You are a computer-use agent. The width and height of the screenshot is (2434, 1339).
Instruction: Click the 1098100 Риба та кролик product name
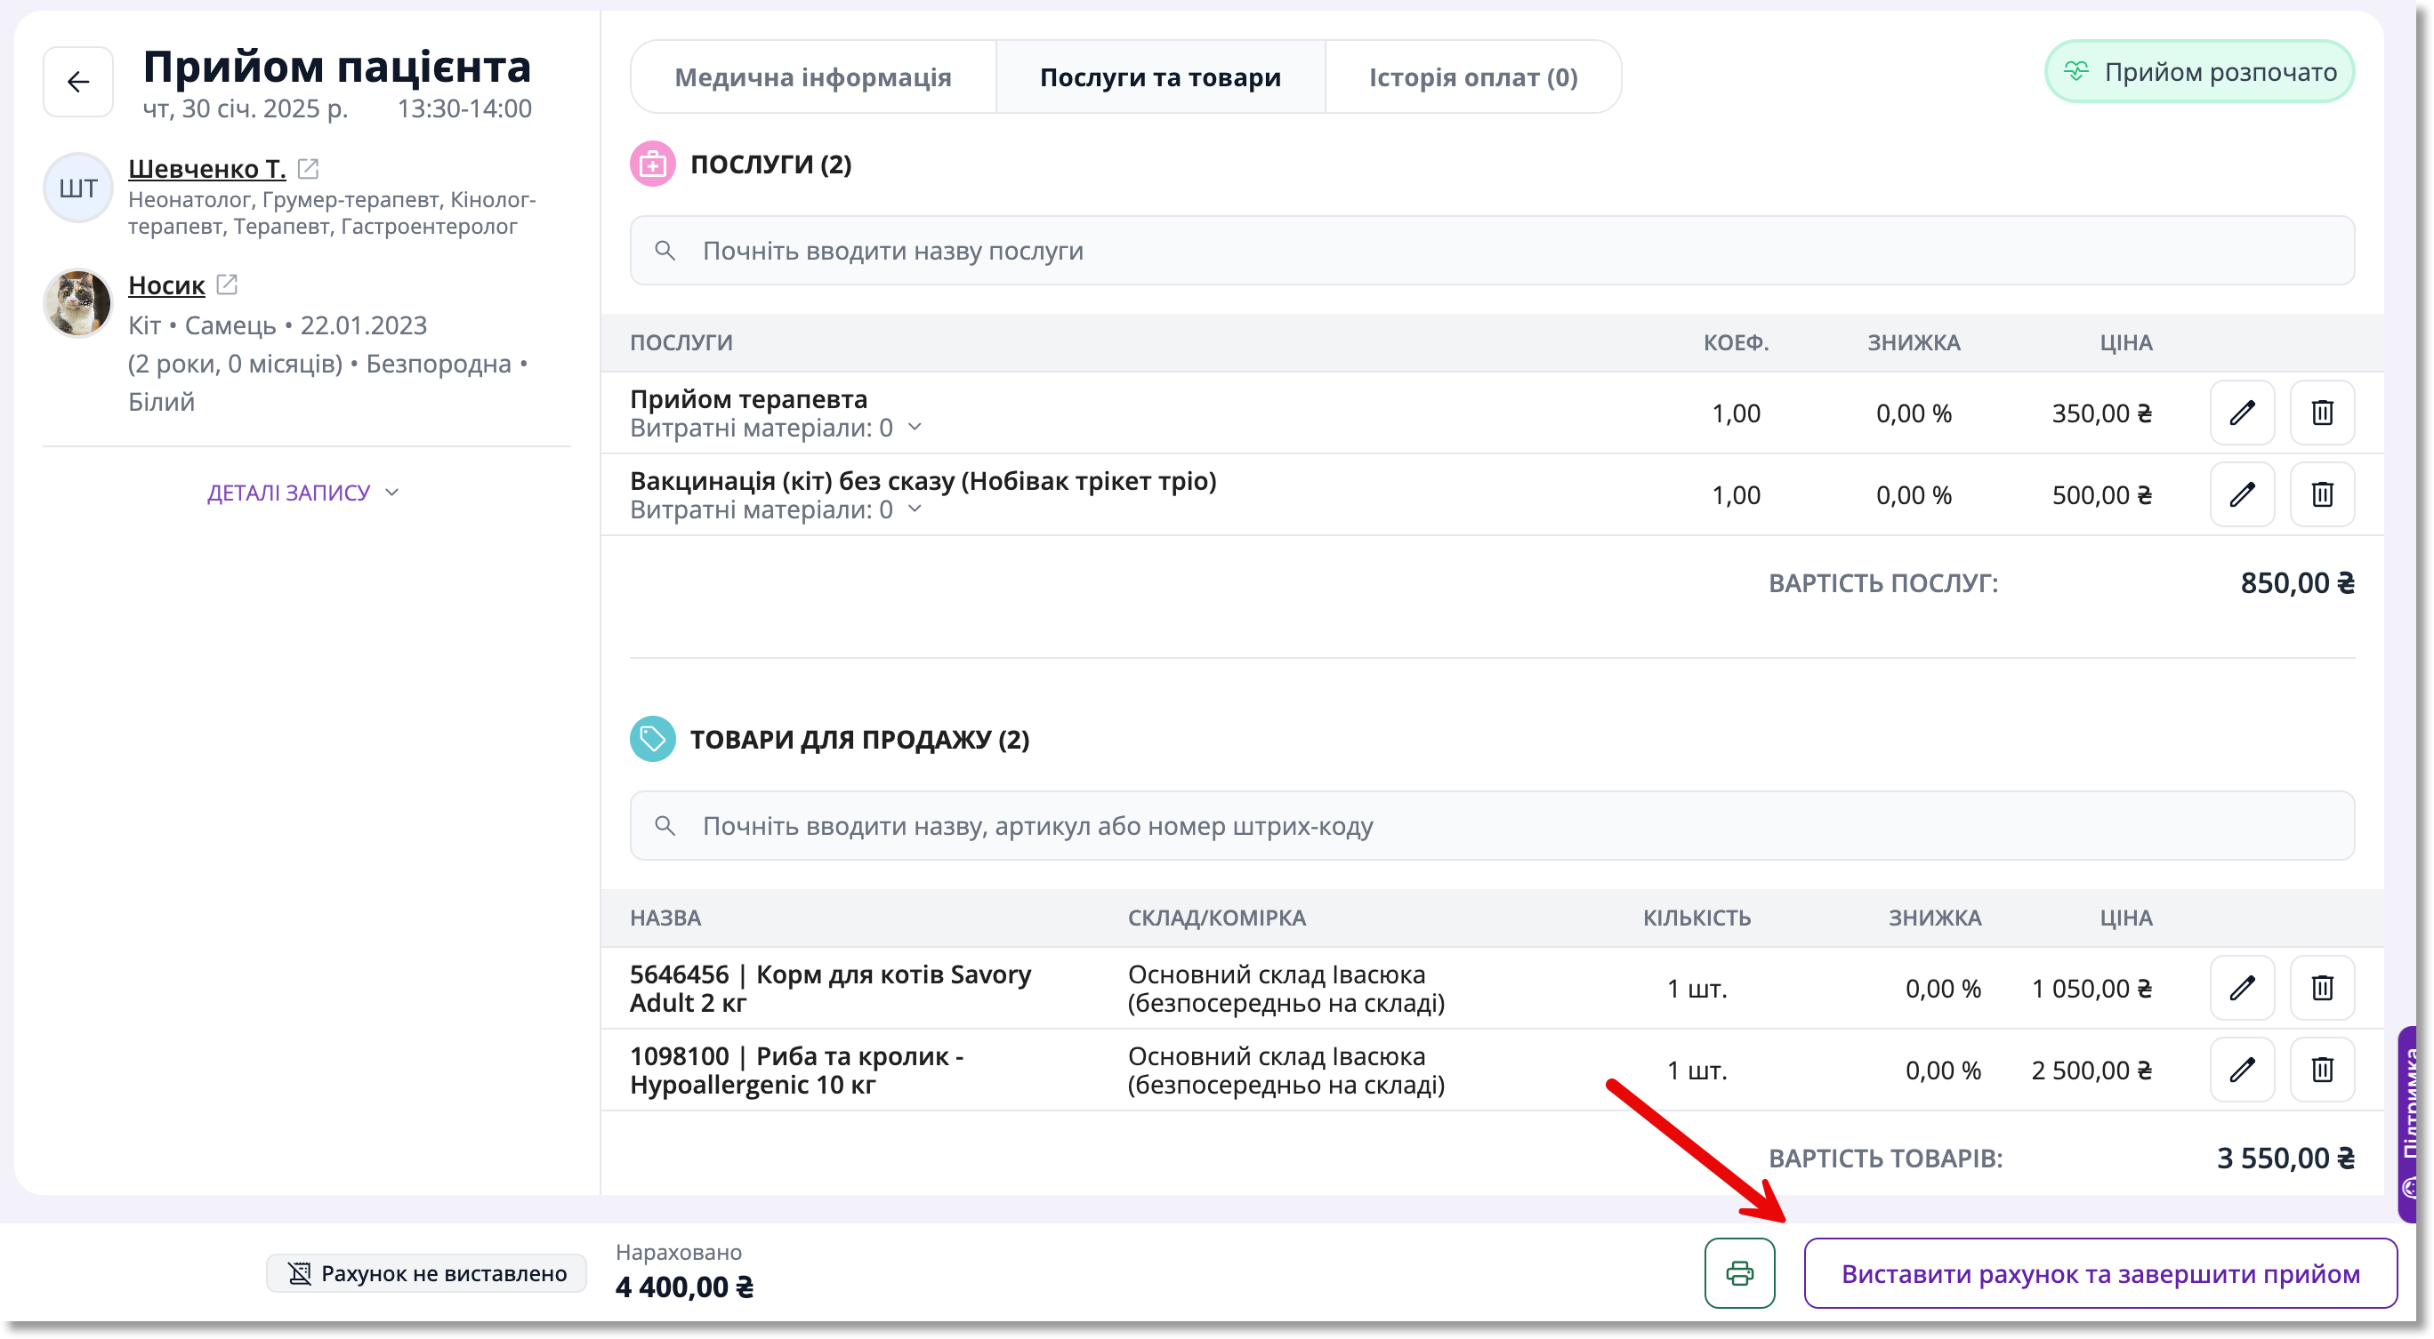click(x=796, y=1070)
